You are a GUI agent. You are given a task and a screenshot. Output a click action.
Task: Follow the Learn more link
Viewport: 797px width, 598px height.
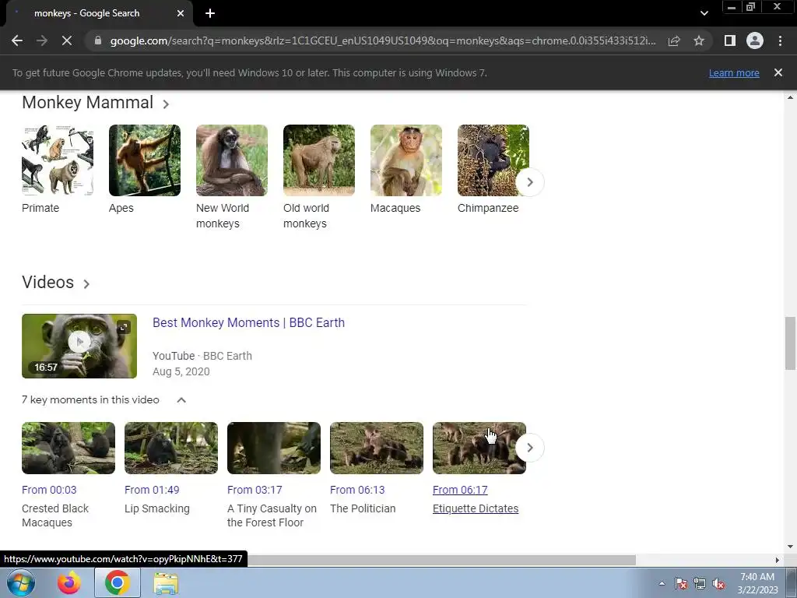734,72
